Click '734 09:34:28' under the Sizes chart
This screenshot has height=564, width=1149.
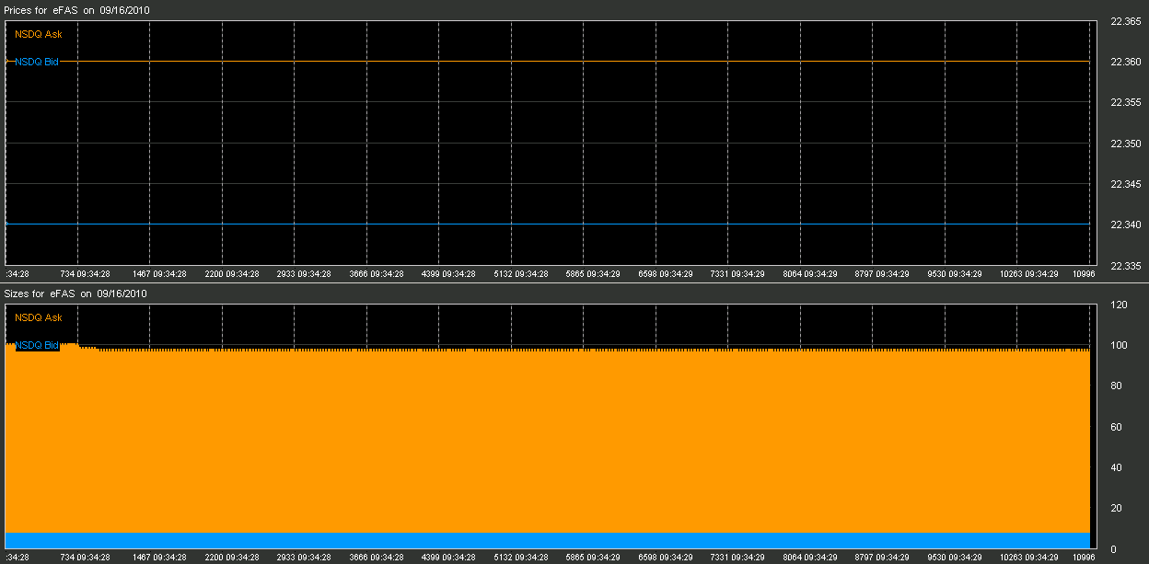coord(85,558)
